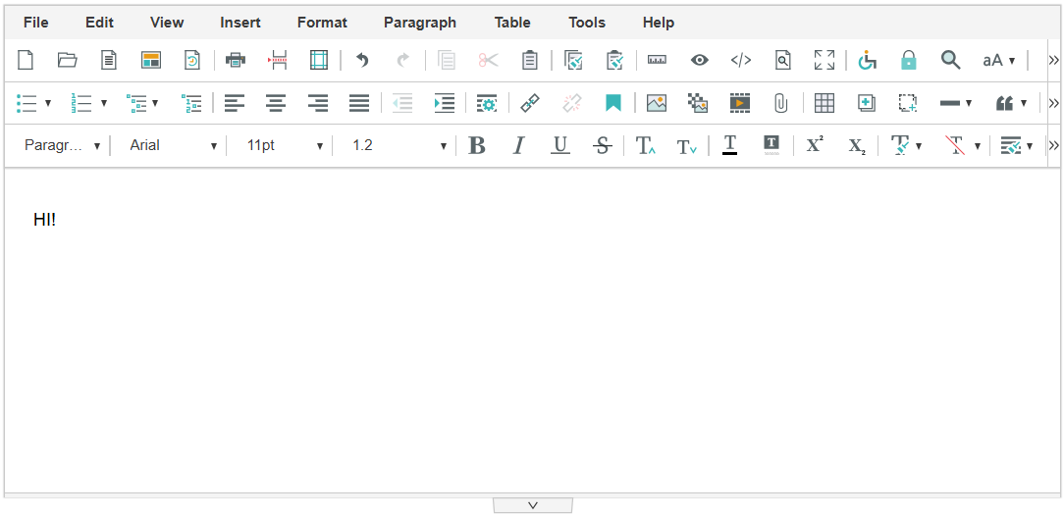1064x516 pixels.
Task: Toggle fullscreen mode
Action: [825, 60]
